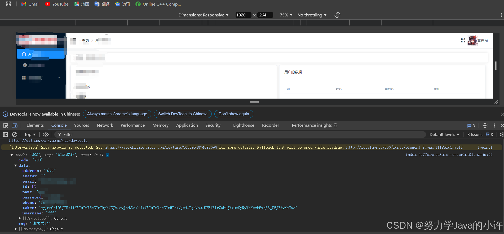Open the Dimensions Responsive dropdown

tap(203, 15)
